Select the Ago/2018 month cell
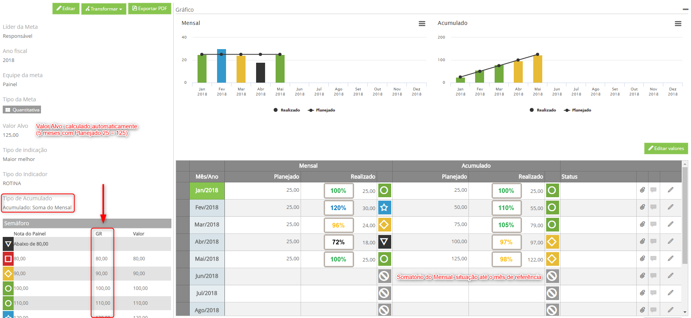The image size is (691, 318). tap(207, 310)
